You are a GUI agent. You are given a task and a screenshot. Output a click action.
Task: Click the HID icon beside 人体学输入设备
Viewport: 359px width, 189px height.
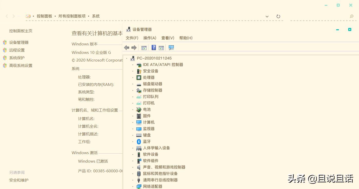pyautogui.click(x=139, y=148)
